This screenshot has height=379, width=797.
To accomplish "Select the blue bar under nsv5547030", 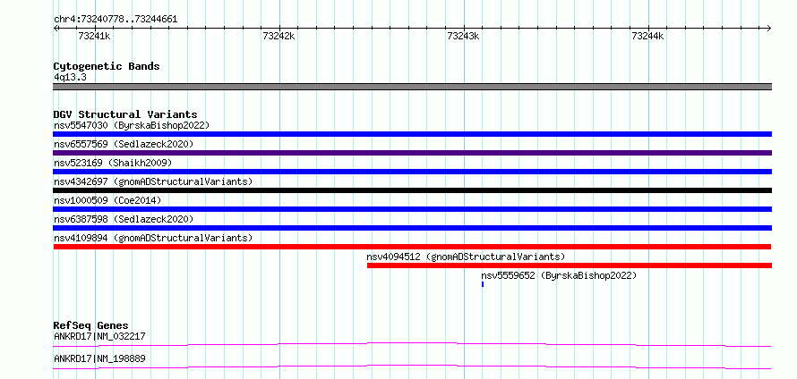I will 412,134.
